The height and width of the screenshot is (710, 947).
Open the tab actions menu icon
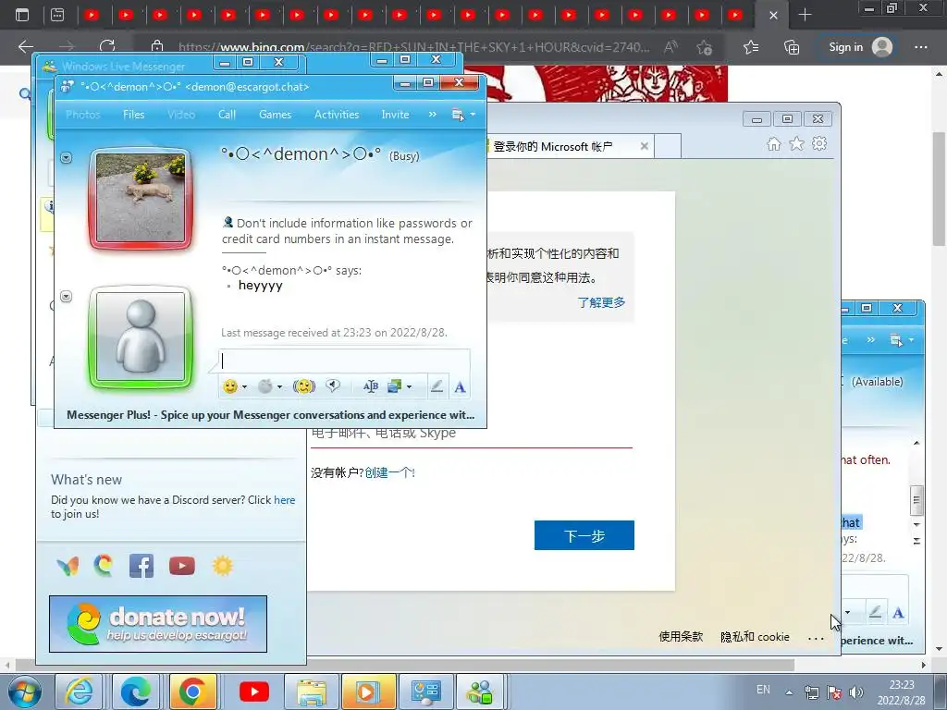(x=22, y=15)
